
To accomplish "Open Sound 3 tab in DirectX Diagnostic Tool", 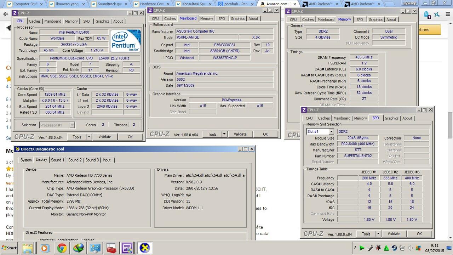I will click(x=92, y=160).
